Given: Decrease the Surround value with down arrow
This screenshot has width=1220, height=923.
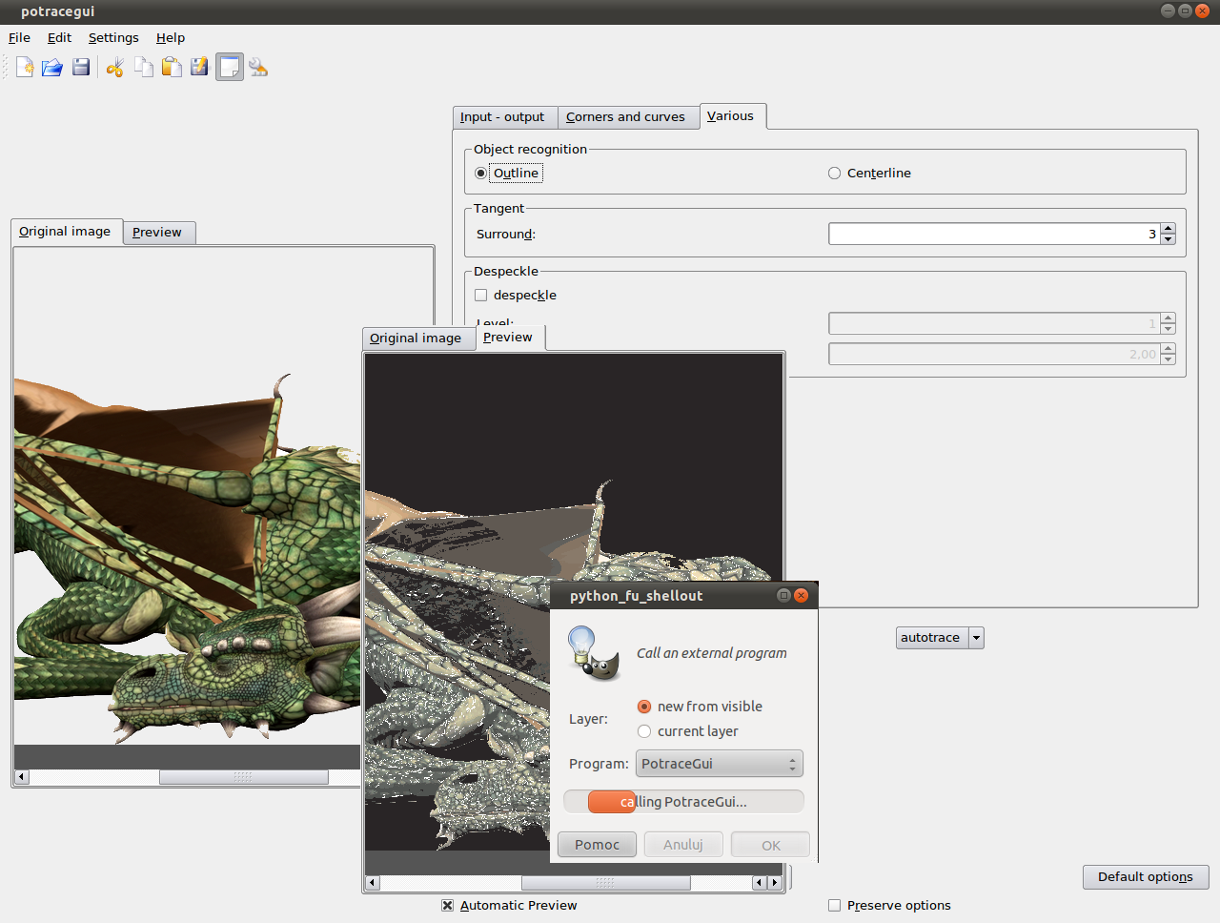Looking at the screenshot, I should coord(1169,239).
